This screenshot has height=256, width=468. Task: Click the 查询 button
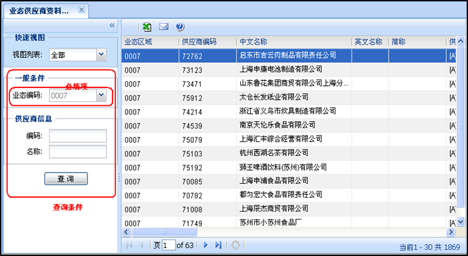tap(66, 179)
